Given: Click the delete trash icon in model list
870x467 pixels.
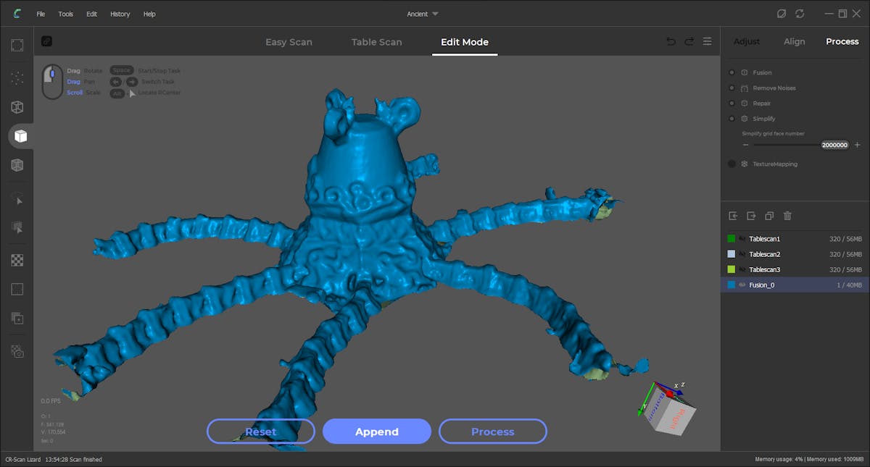Looking at the screenshot, I should [787, 216].
